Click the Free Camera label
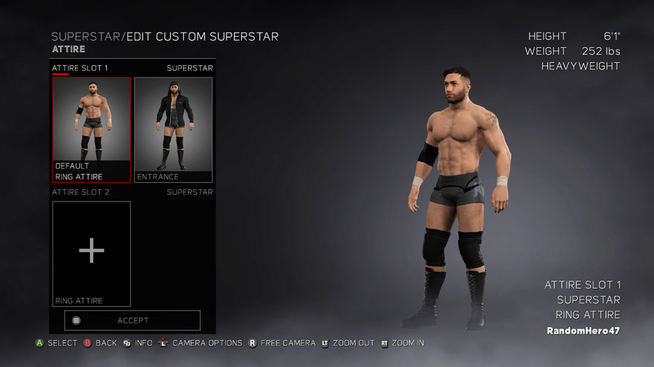The width and height of the screenshot is (654, 367). click(x=288, y=343)
